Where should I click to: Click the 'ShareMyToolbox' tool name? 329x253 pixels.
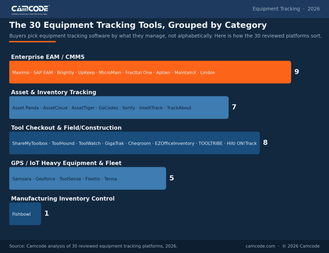point(30,143)
